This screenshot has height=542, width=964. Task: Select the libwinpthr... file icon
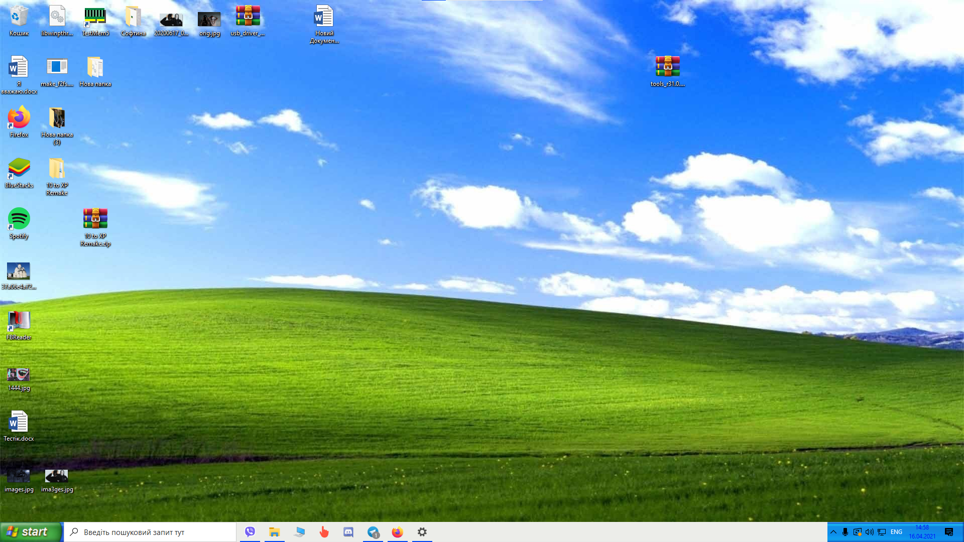(x=57, y=21)
